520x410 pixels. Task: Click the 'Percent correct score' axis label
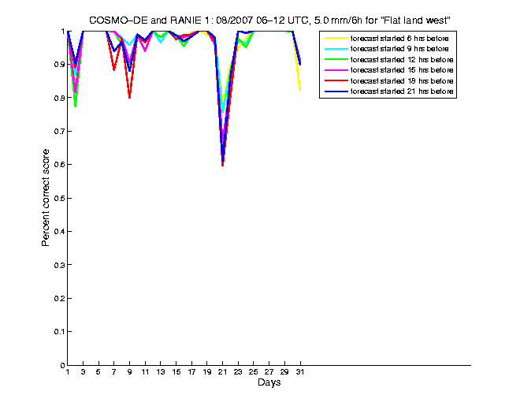46,198
